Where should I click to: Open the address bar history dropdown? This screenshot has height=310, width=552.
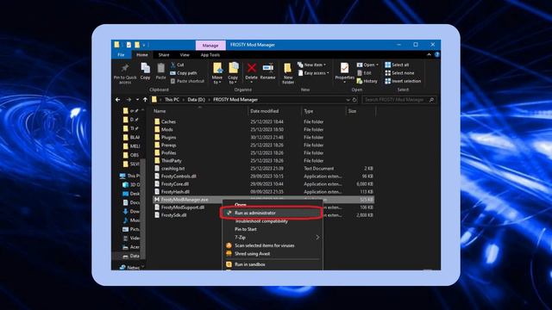tap(348, 100)
